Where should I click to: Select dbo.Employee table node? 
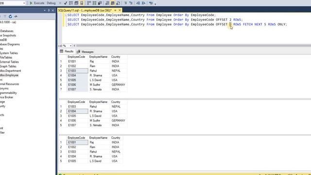tap(9, 75)
